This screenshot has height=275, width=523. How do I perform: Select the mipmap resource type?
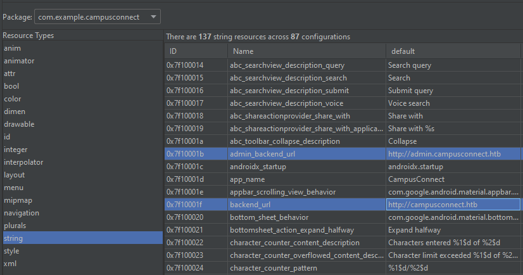[x=18, y=200]
